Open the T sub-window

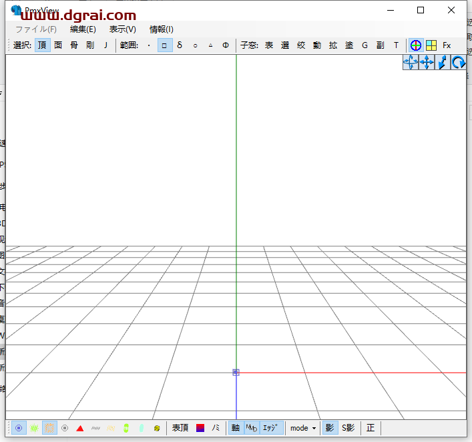click(x=396, y=45)
